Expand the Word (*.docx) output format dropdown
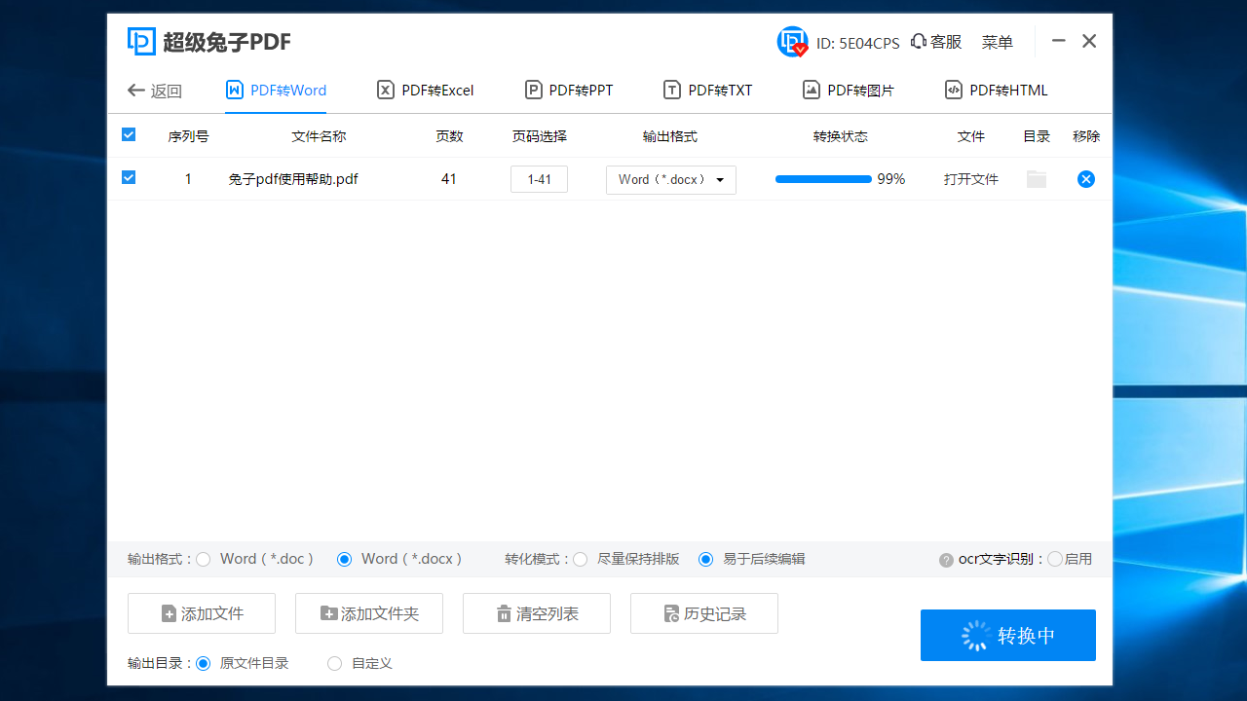The width and height of the screenshot is (1247, 701). (x=671, y=180)
